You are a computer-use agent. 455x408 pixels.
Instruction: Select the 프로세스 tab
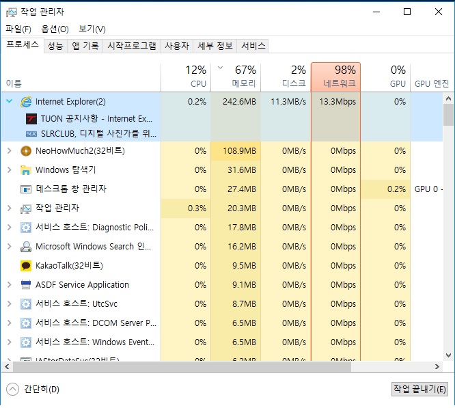23,45
